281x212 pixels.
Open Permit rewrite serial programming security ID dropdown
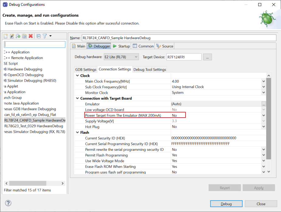coord(263,150)
